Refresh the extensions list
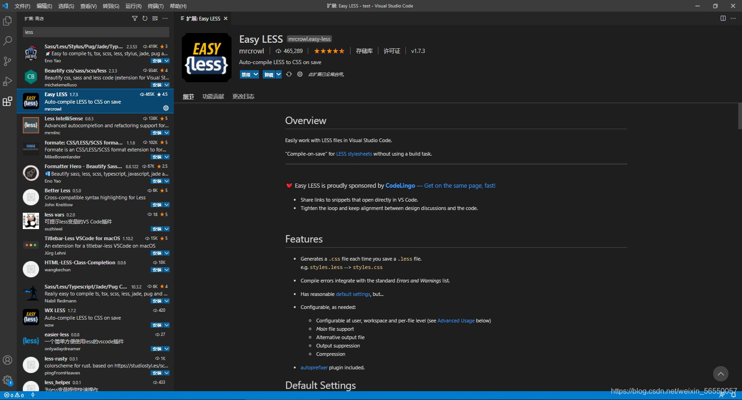Viewport: 742px width, 400px height. click(x=145, y=19)
